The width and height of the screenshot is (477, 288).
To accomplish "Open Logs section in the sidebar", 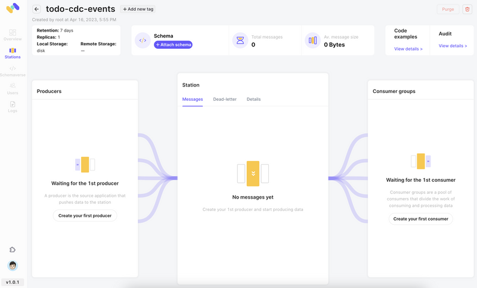I will [13, 107].
